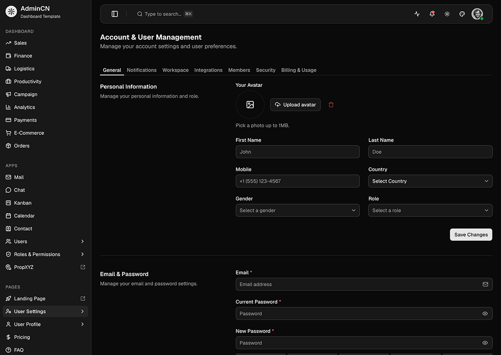The image size is (501, 355).
Task: Open the Select Country dropdown
Action: pyautogui.click(x=430, y=181)
